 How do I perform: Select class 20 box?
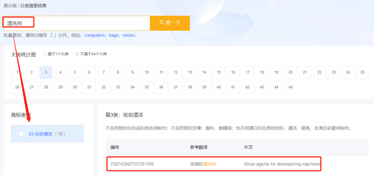[x=291, y=72]
